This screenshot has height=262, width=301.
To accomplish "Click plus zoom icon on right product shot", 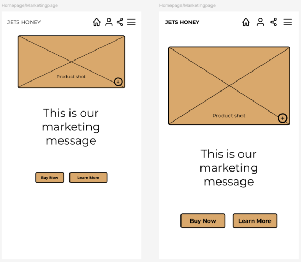I will (283, 118).
